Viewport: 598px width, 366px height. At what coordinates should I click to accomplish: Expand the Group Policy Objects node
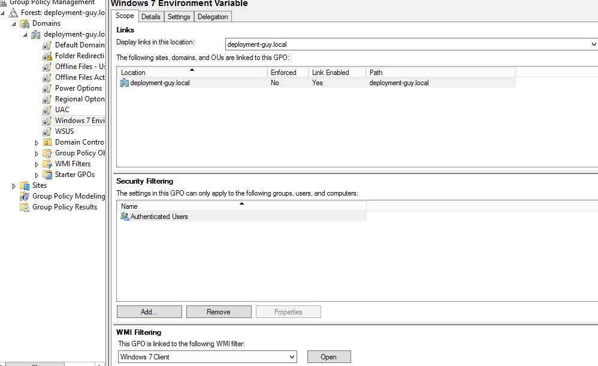(37, 154)
